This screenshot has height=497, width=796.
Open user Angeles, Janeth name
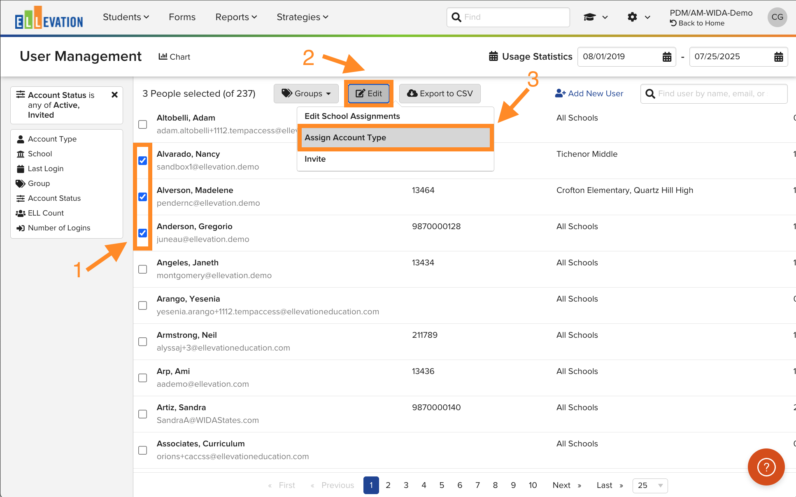coord(188,262)
